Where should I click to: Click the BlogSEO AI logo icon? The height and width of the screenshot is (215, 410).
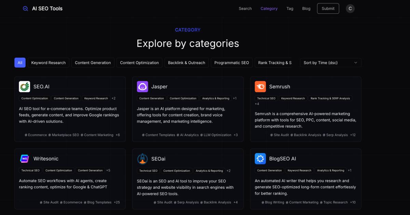[x=260, y=158]
